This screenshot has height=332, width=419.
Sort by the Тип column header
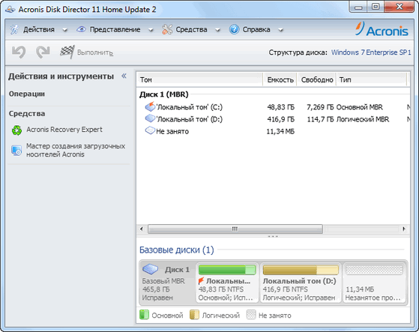[x=372, y=79]
